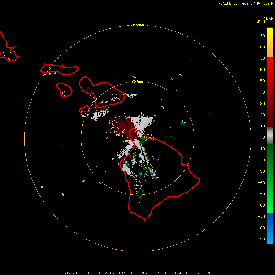Click the -50 value on the velocity scale
The image size is (275, 275).
coord(261,194)
